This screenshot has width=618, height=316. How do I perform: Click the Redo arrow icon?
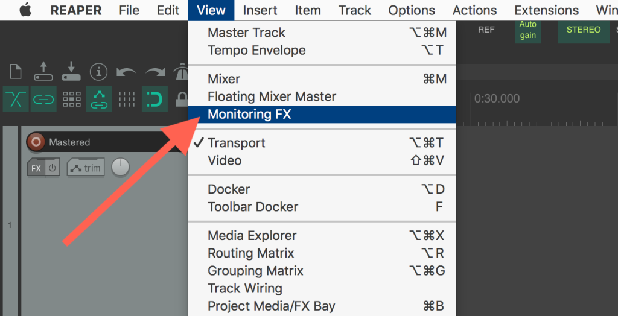(155, 72)
